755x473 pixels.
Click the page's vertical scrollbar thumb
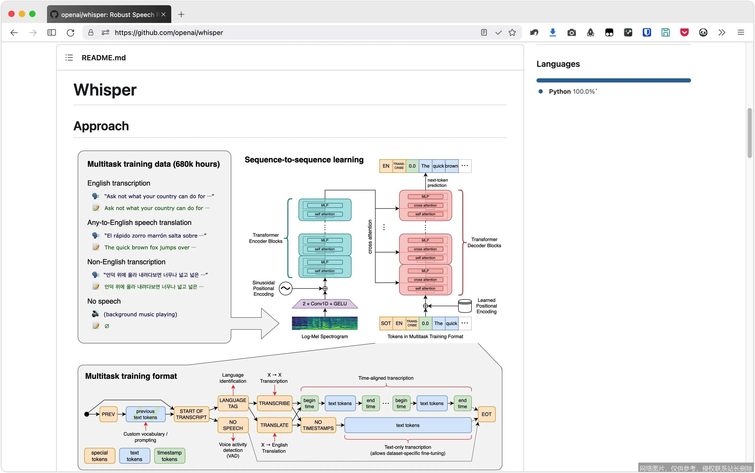pos(749,133)
